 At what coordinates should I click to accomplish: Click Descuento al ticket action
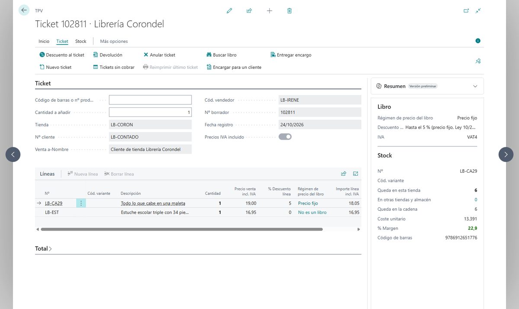(x=62, y=55)
